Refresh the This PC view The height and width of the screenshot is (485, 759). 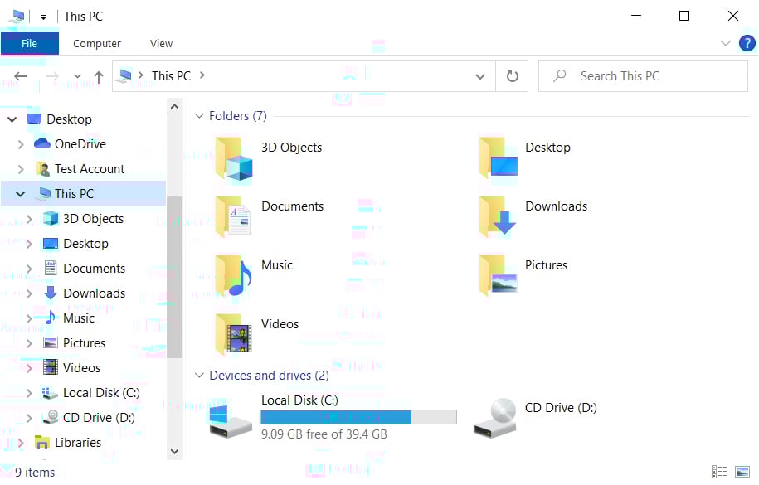512,76
